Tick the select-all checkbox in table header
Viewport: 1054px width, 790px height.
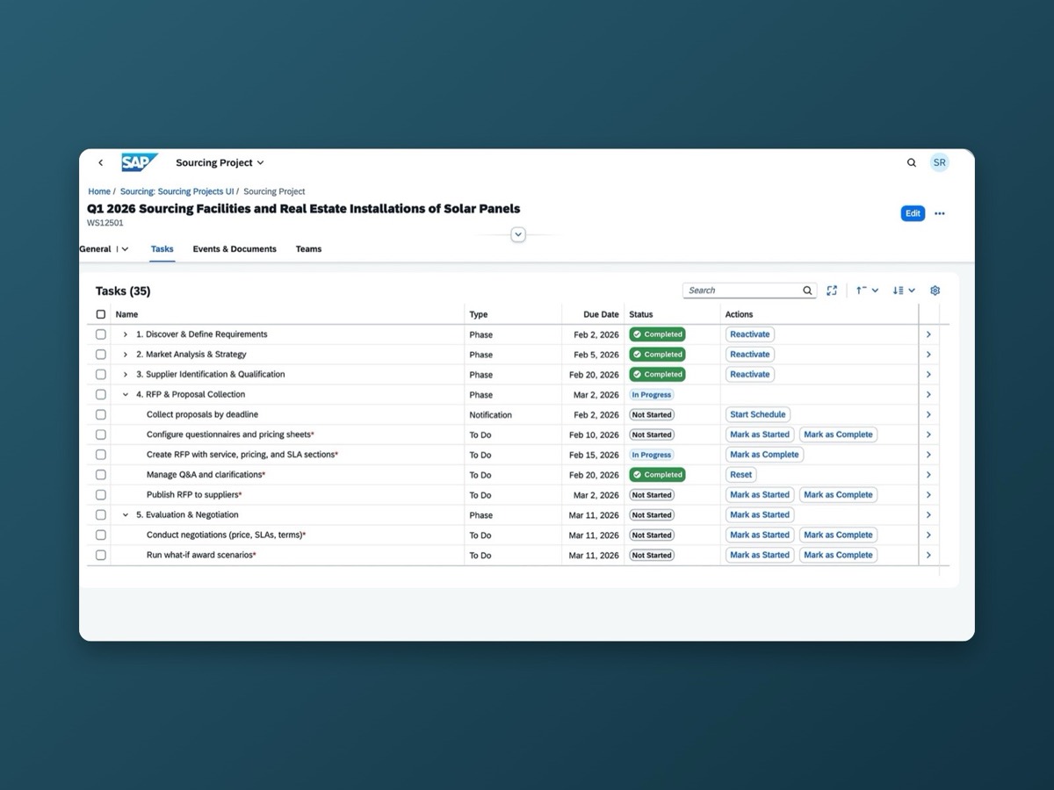click(x=101, y=314)
